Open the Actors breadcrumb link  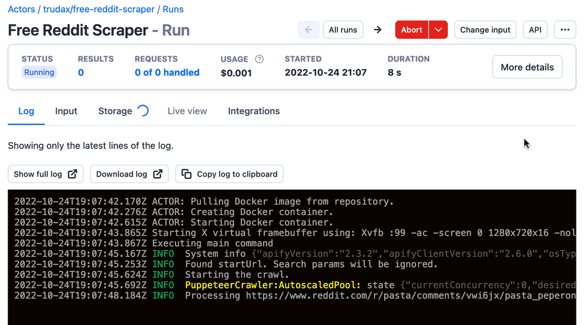pos(21,9)
